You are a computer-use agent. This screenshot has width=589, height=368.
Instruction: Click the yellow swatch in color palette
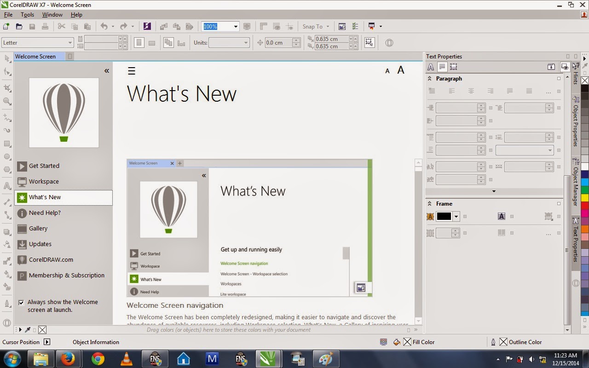(585, 198)
